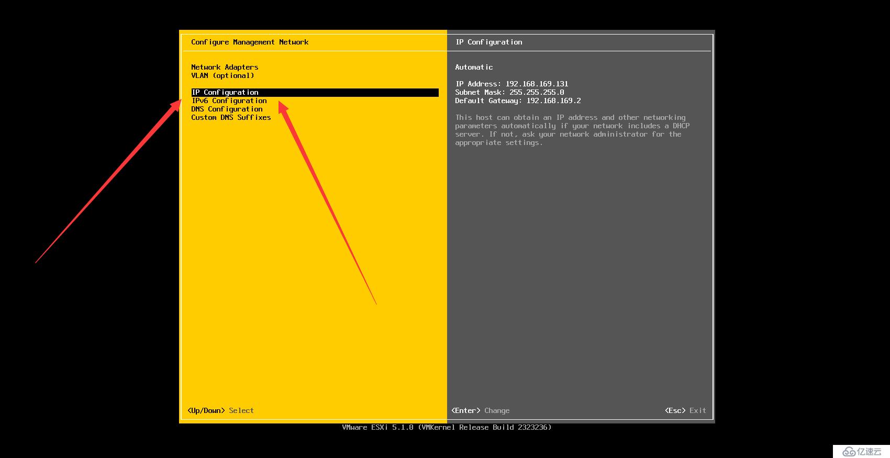Click the Automatic status text
The image size is (890, 458).
coord(474,67)
